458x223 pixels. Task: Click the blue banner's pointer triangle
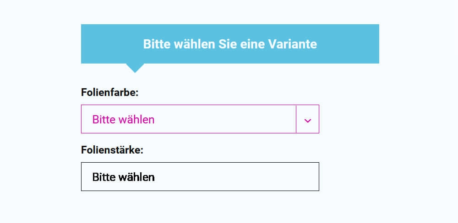pos(135,68)
